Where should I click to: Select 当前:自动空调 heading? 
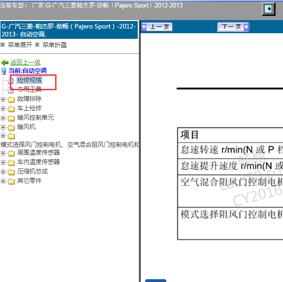tap(28, 71)
